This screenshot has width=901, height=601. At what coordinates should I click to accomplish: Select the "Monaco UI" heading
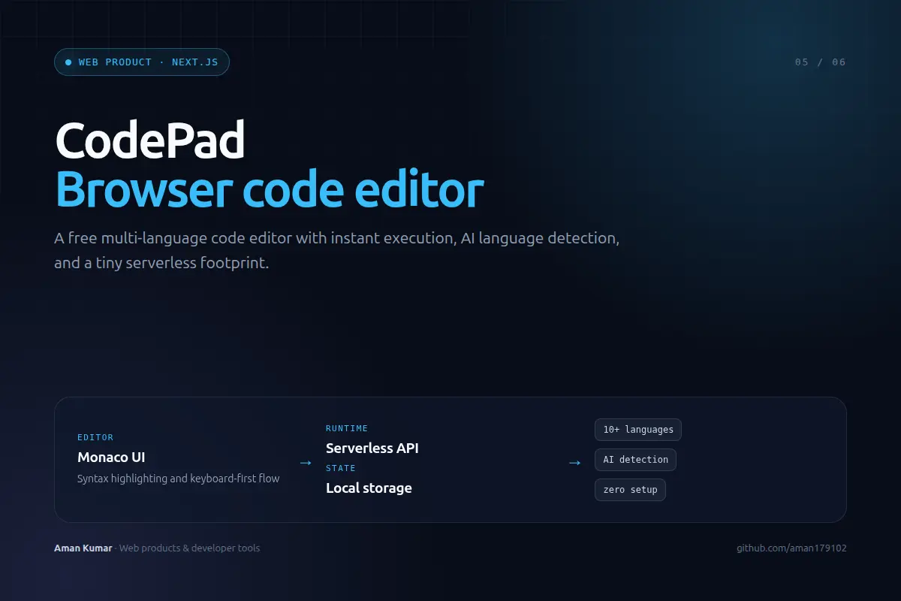(x=111, y=458)
